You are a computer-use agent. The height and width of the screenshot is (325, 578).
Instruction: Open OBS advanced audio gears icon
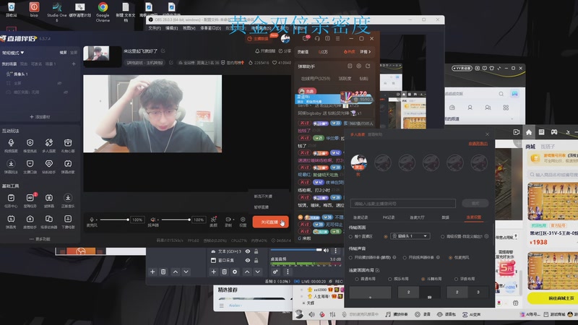275,272
